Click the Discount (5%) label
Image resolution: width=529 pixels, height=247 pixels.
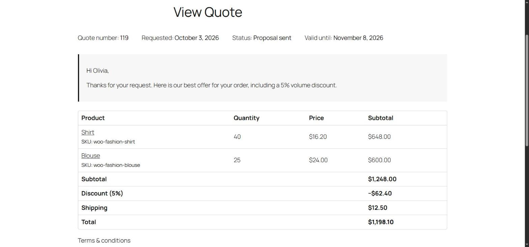[102, 193]
